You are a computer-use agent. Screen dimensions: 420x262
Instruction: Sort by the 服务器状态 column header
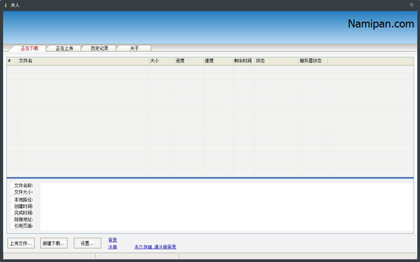click(x=313, y=61)
